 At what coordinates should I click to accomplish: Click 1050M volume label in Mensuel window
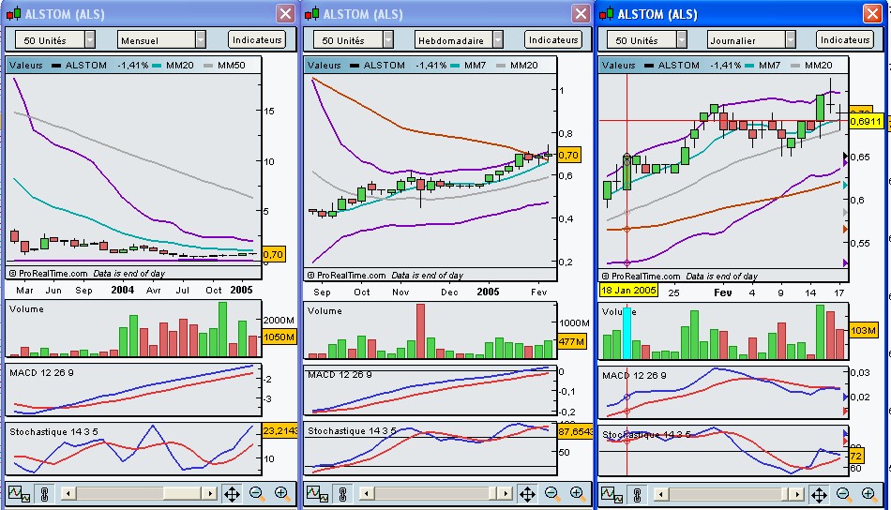pos(279,337)
